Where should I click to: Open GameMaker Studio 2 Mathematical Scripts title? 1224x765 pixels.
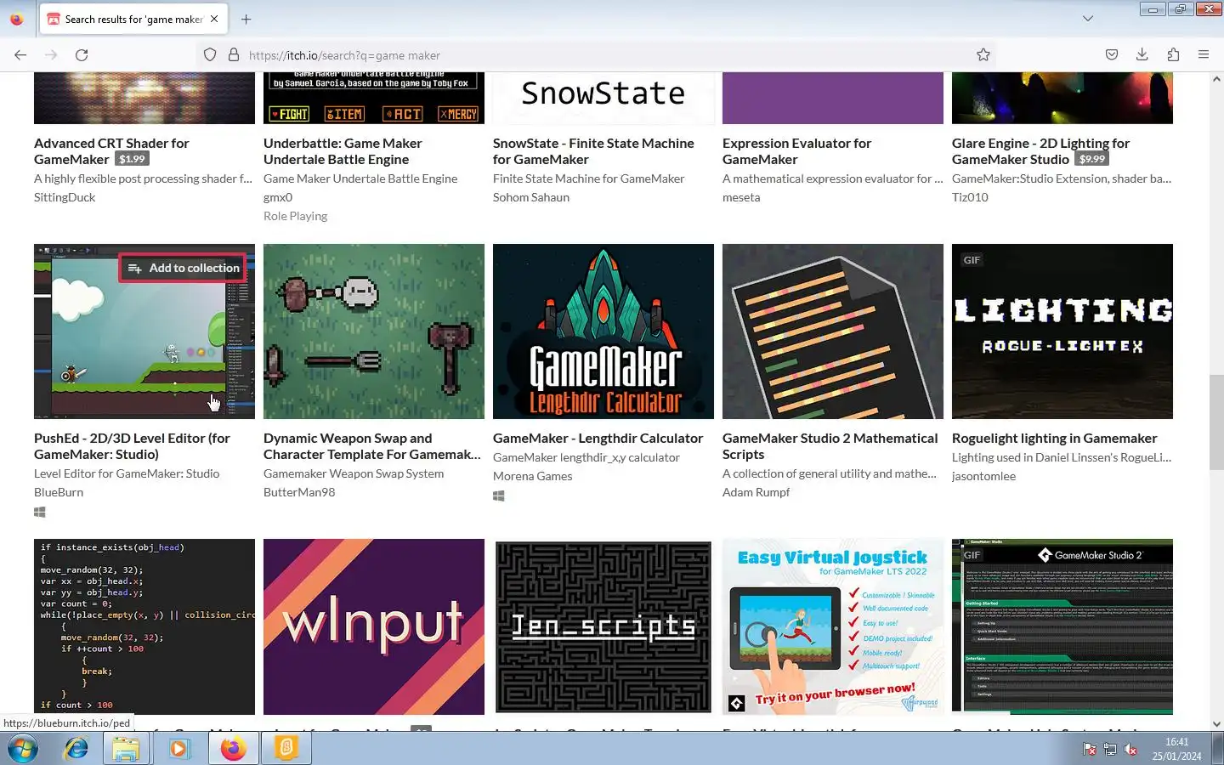(830, 446)
